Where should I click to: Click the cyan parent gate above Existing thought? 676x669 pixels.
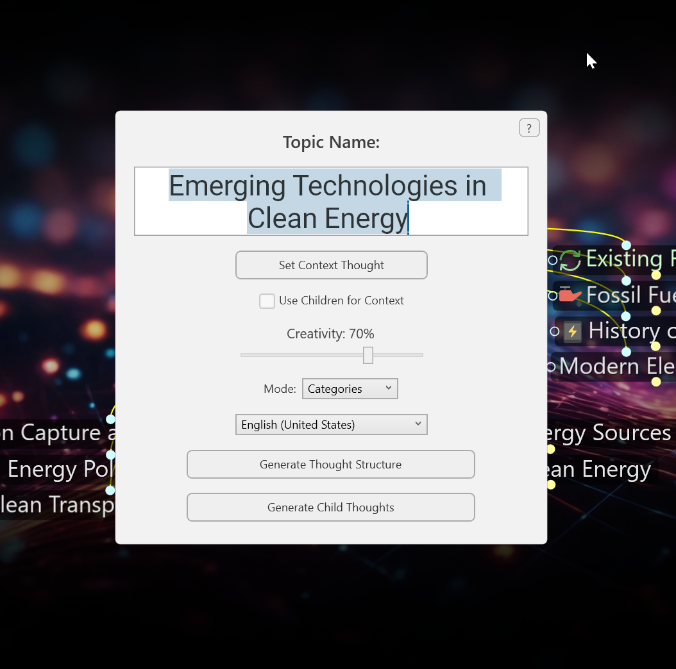627,245
